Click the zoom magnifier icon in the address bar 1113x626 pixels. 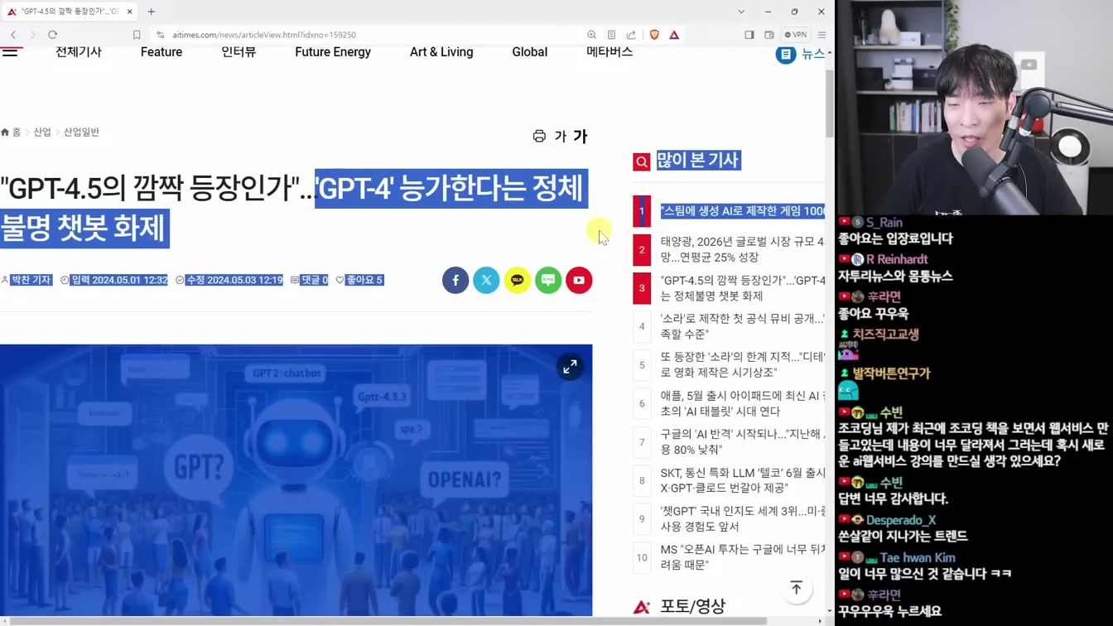pos(591,35)
